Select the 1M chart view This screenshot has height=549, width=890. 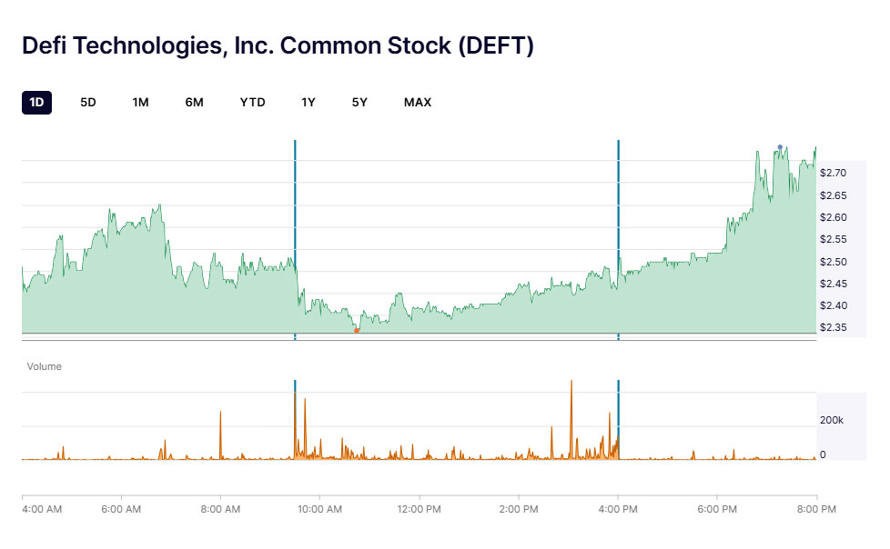pos(141,102)
